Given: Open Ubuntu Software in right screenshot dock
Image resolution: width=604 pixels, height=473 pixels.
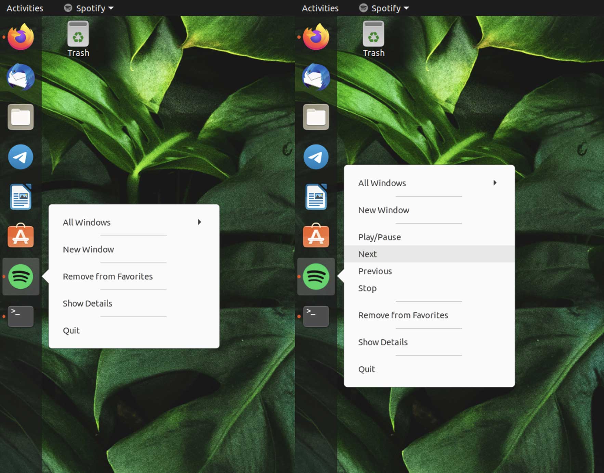Looking at the screenshot, I should coord(316,236).
